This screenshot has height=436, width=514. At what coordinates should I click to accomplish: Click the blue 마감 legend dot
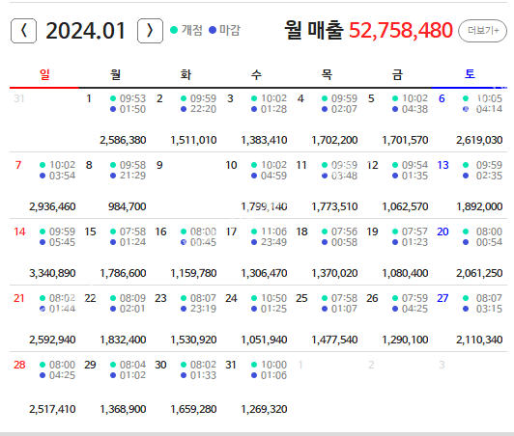[x=213, y=30]
